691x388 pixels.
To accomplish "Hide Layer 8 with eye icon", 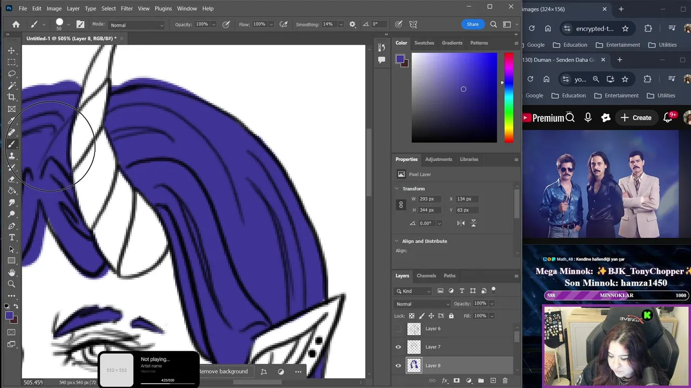I will (398, 365).
